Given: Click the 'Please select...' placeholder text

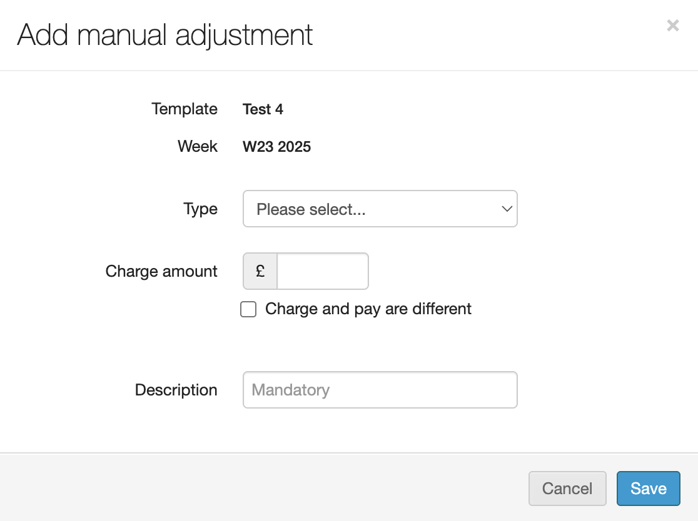Looking at the screenshot, I should click(311, 209).
